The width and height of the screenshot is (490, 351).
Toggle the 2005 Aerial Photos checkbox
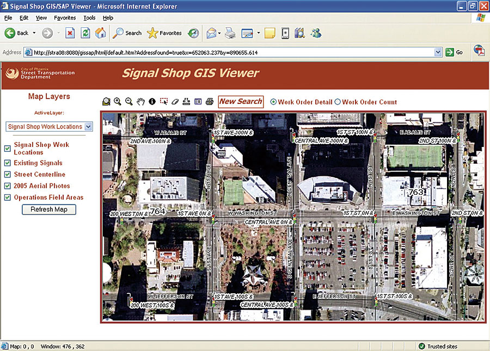[x=8, y=186]
